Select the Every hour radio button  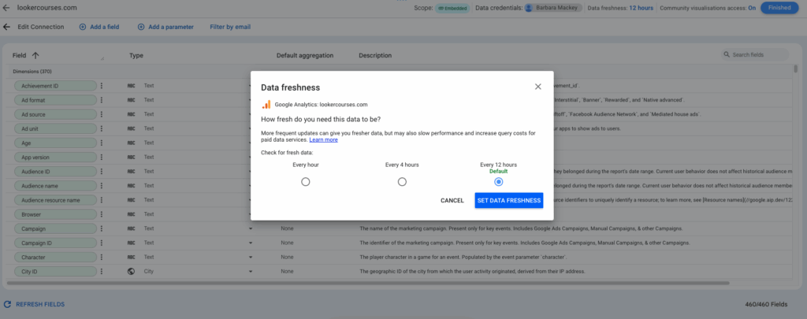[x=306, y=182]
